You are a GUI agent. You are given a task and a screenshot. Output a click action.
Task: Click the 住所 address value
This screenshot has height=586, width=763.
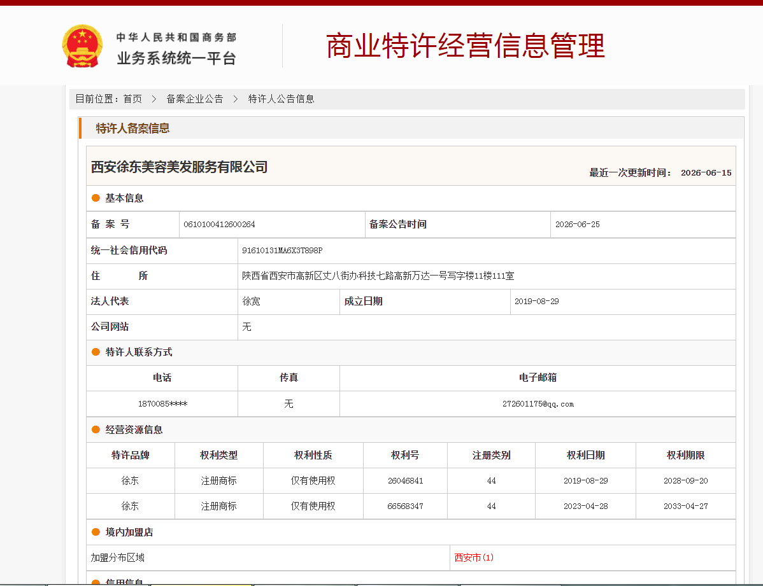pos(378,276)
